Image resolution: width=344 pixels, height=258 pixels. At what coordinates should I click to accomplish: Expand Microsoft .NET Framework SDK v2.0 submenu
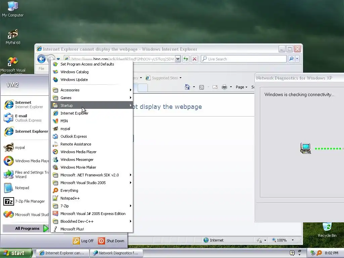pos(92,175)
